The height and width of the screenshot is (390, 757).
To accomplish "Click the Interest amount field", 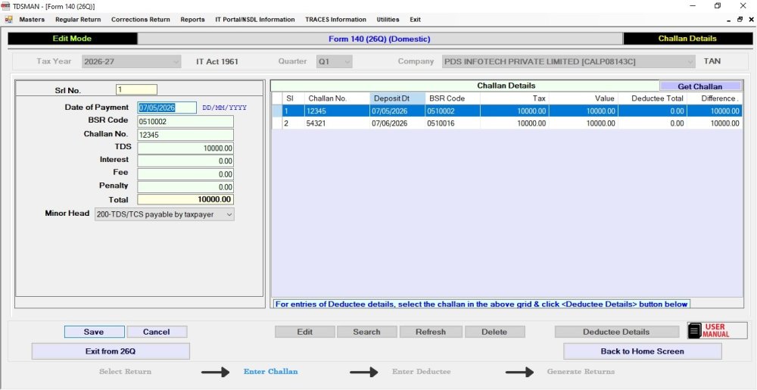I will point(185,161).
